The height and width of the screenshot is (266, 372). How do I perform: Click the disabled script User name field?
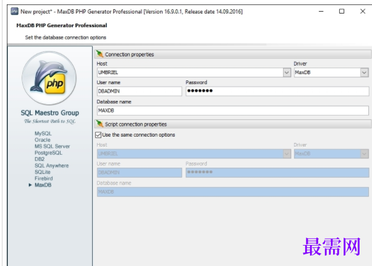coord(139,173)
